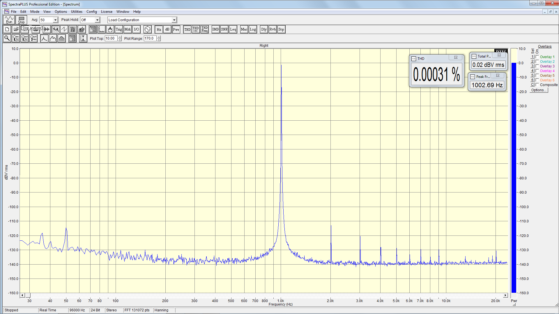The image size is (559, 314).
Task: Open the Dly delay finder utility
Action: click(264, 29)
